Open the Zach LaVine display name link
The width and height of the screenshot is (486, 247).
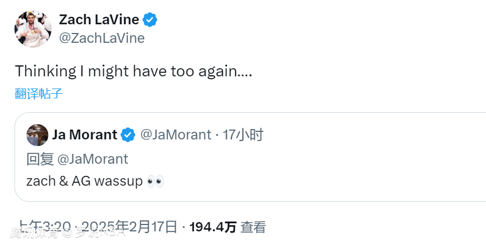pos(99,20)
